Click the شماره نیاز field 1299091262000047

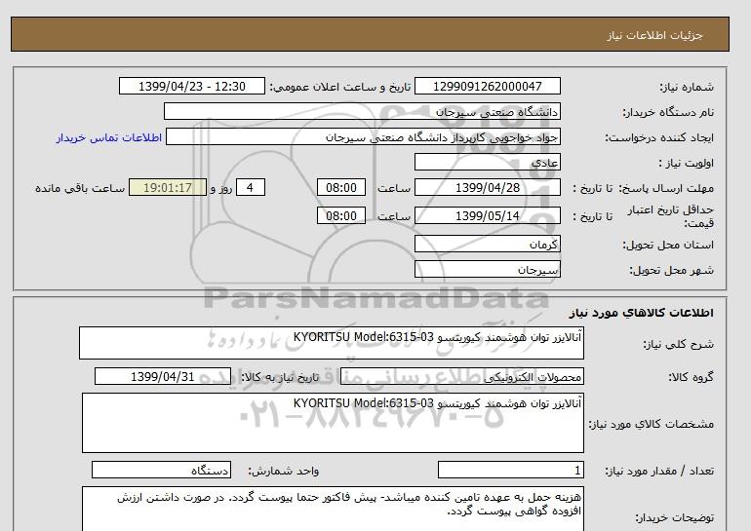point(487,86)
